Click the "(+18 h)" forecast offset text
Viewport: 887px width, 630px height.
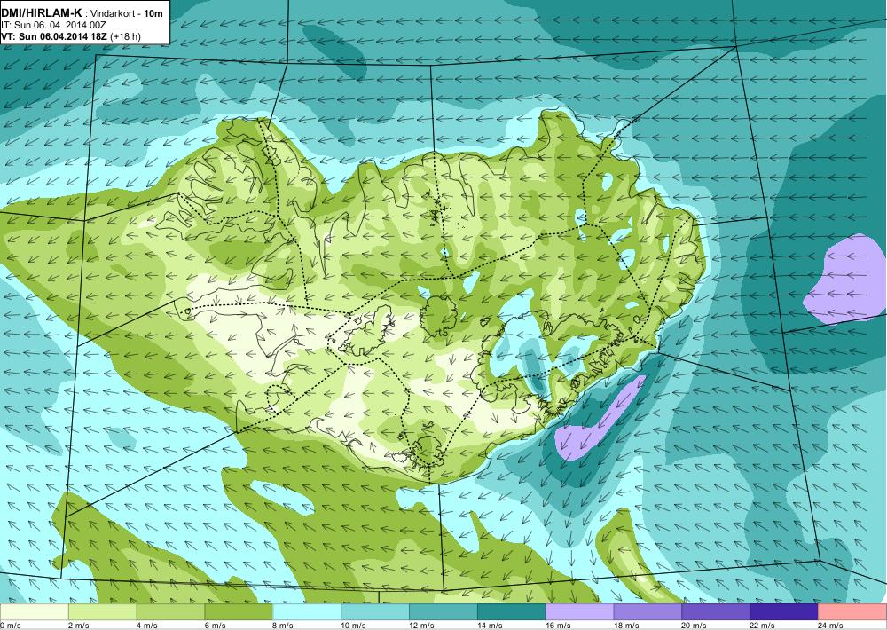(x=126, y=36)
